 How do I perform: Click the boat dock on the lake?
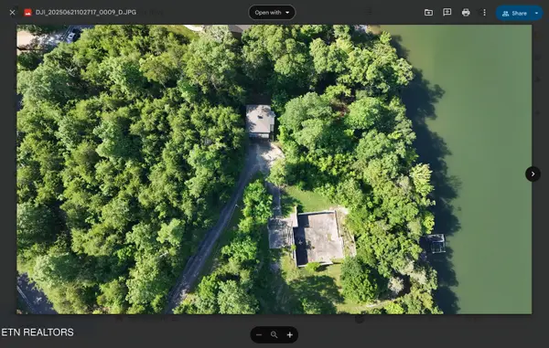point(435,244)
